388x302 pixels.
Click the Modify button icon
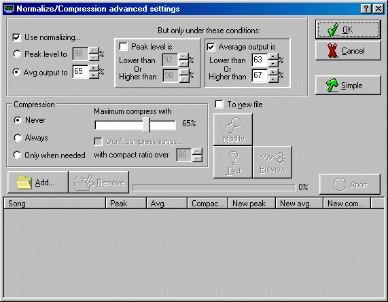click(x=233, y=130)
